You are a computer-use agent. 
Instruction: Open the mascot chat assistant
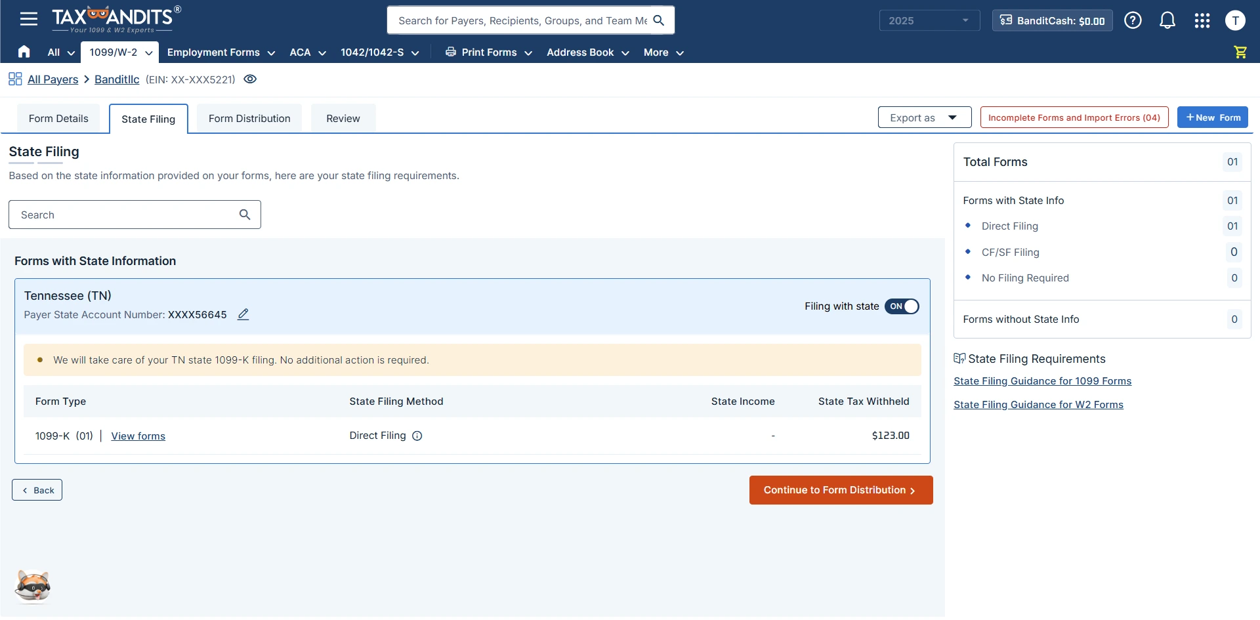(x=32, y=587)
